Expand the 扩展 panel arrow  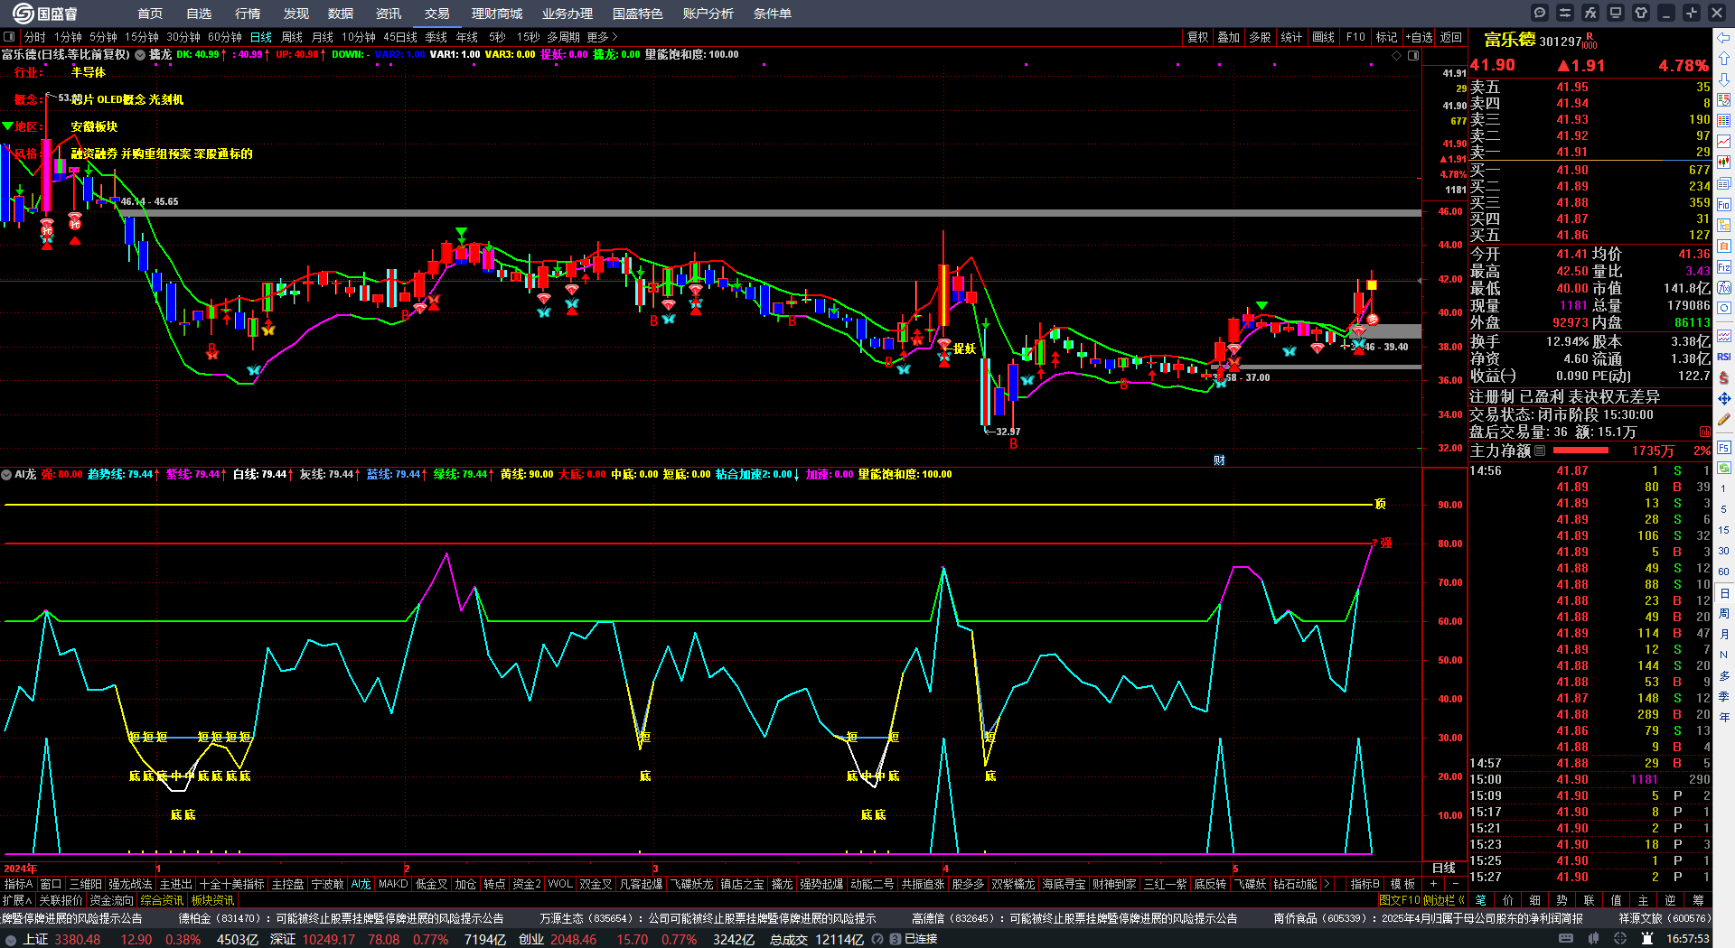17,900
